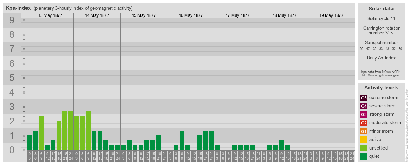Click the 12-15 time label under 17 May

click(x=241, y=156)
